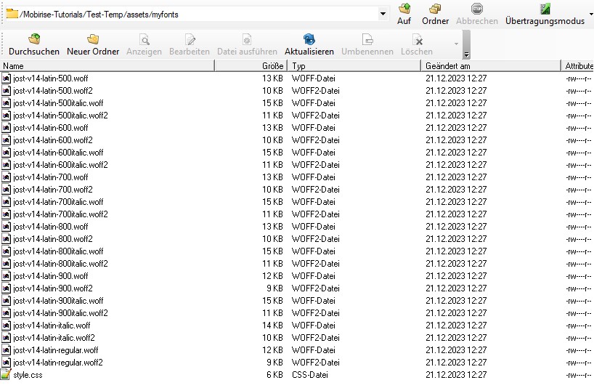This screenshot has width=594, height=388.
Task: Open the Ordner folder icon
Action: coord(435,9)
